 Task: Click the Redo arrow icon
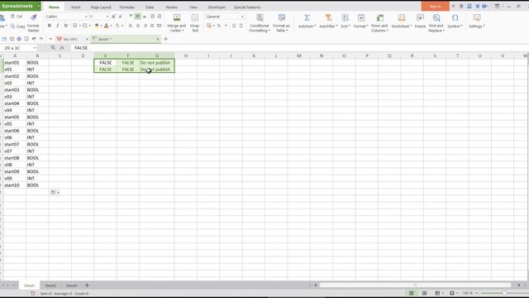pyautogui.click(x=41, y=39)
